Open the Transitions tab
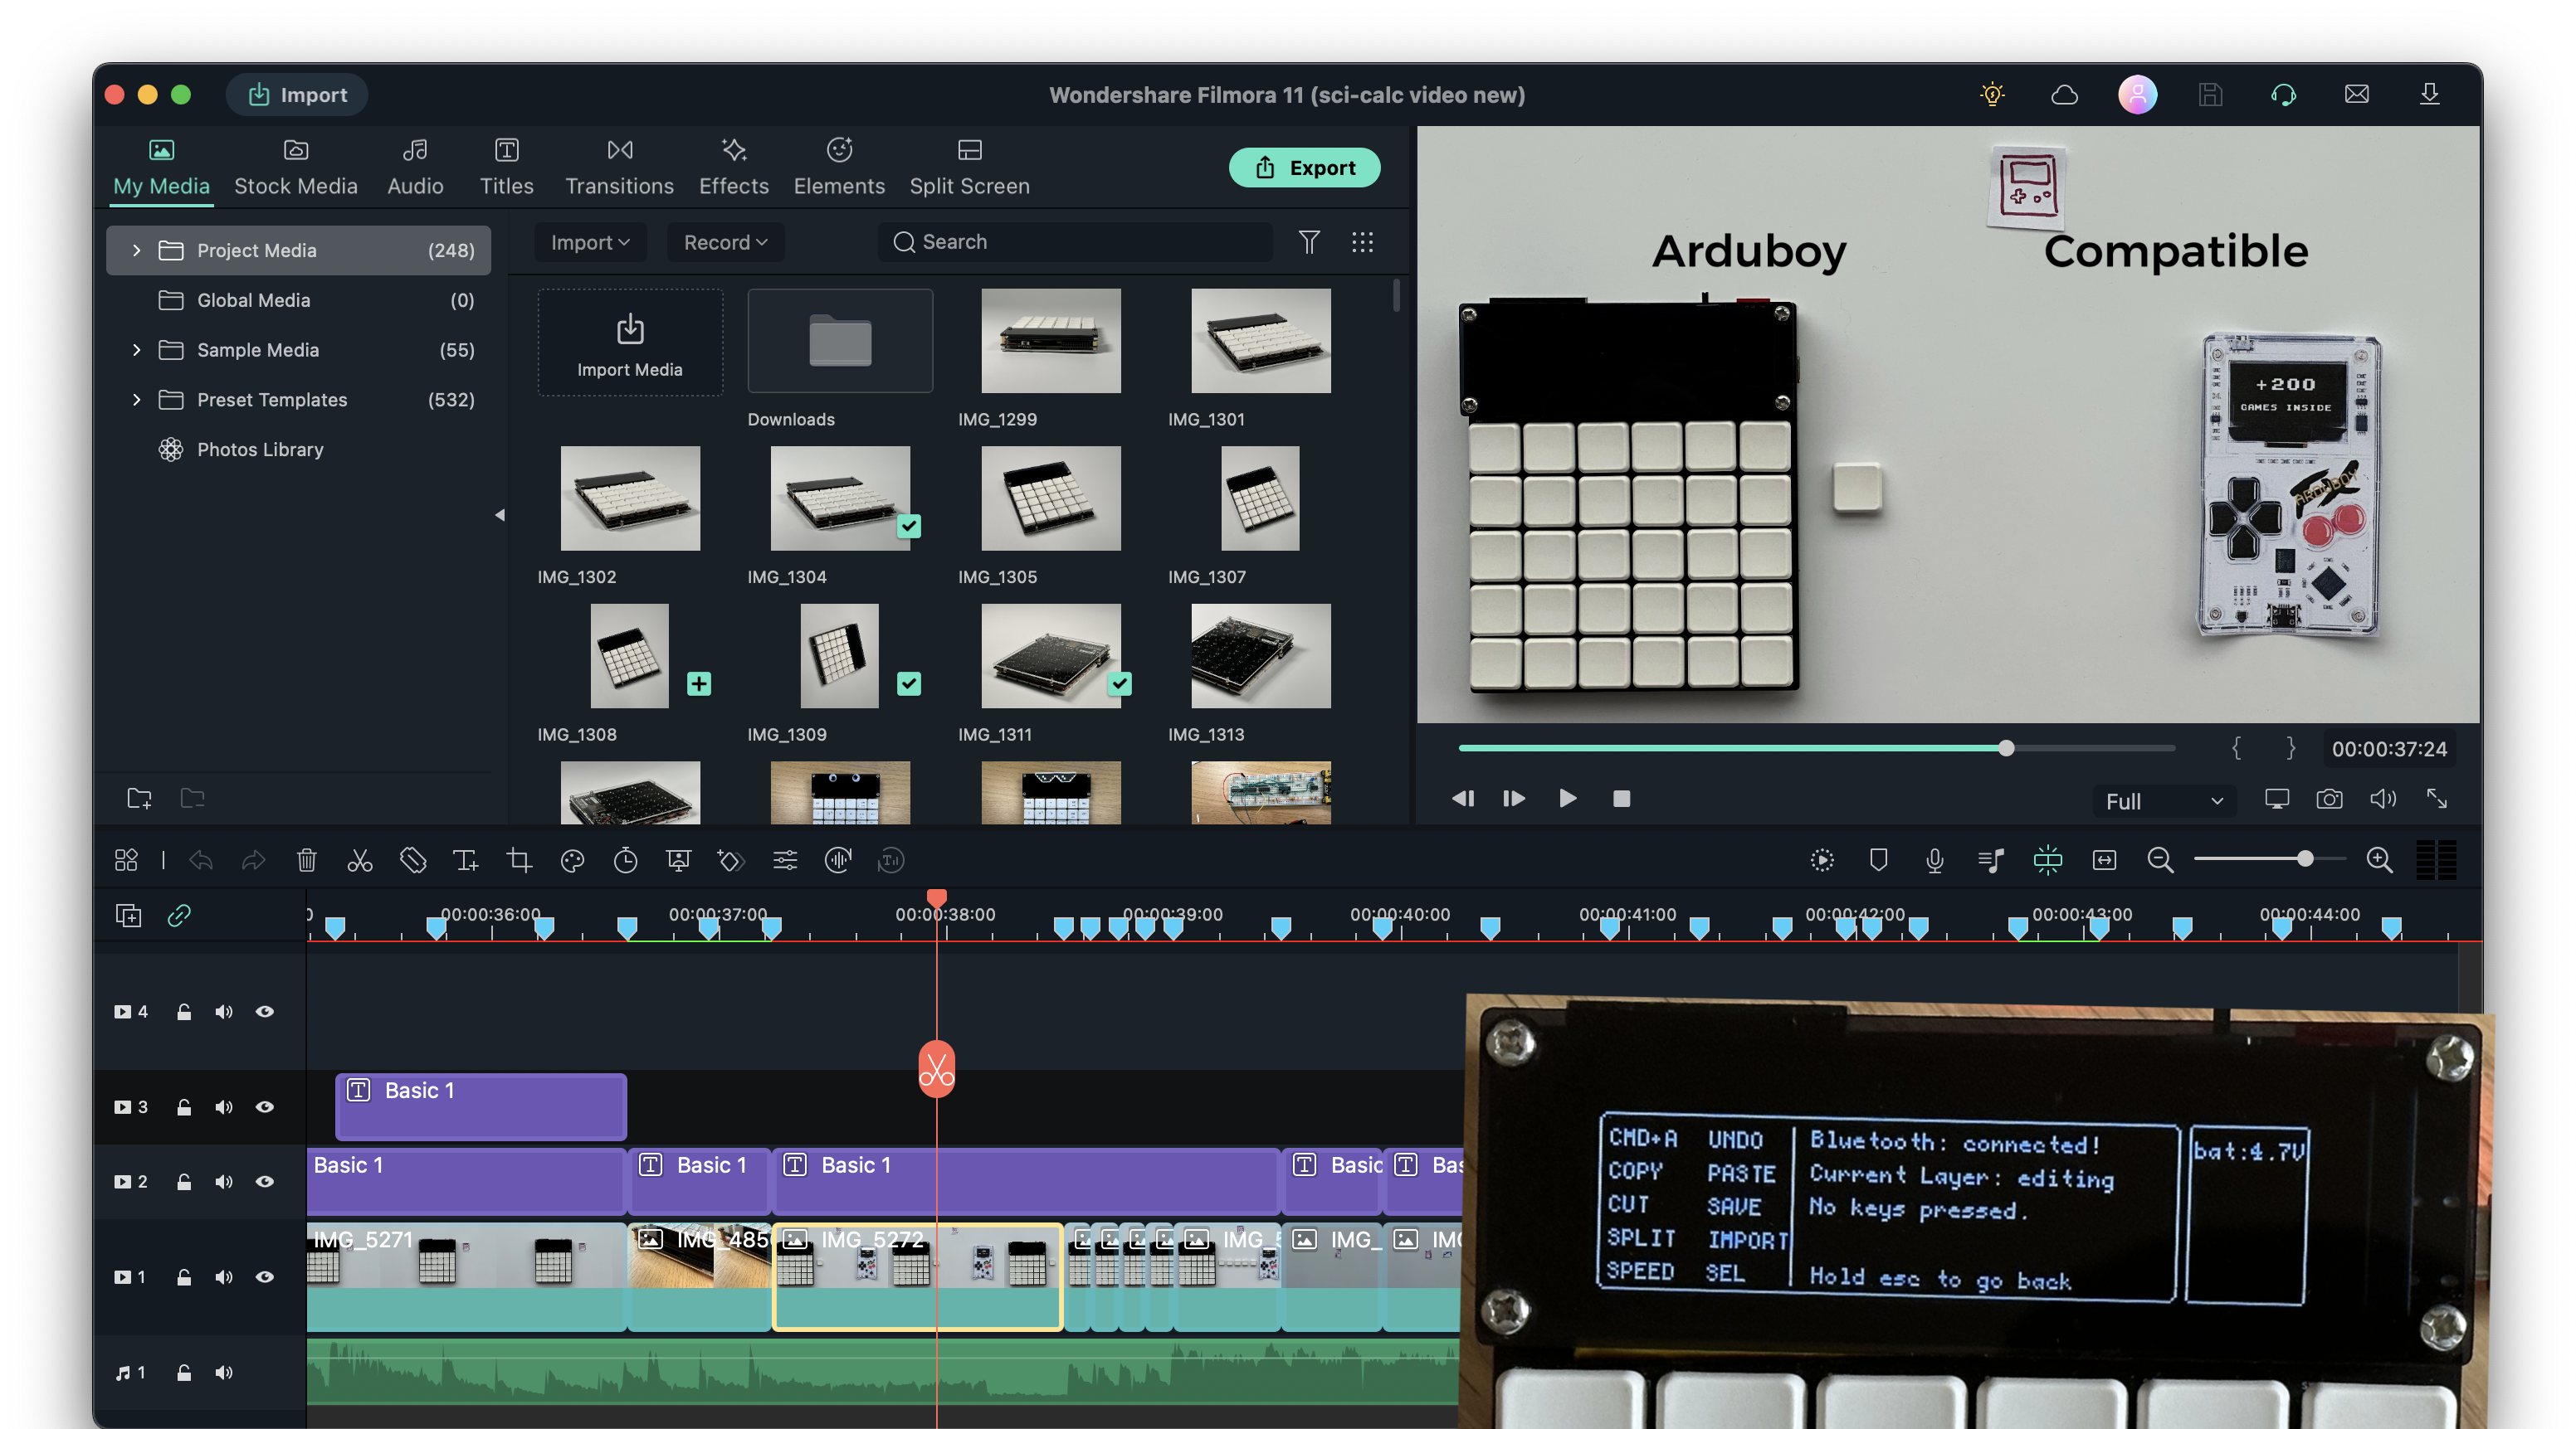The height and width of the screenshot is (1429, 2576). click(619, 167)
